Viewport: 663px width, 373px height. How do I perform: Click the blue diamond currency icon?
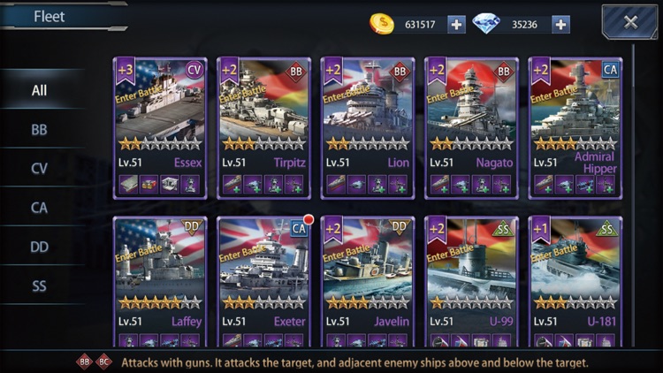pyautogui.click(x=486, y=23)
